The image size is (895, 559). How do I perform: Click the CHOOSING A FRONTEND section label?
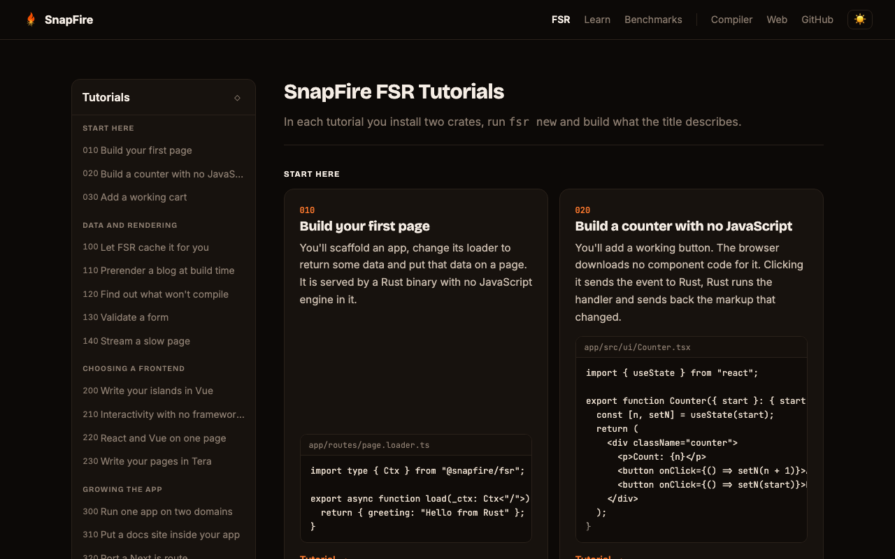coord(134,369)
